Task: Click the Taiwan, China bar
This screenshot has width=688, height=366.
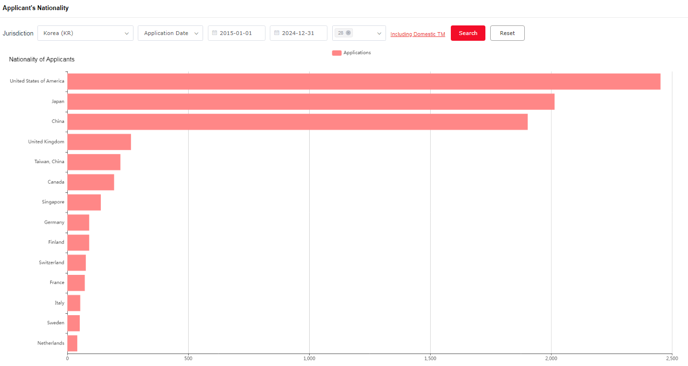Action: pos(94,162)
